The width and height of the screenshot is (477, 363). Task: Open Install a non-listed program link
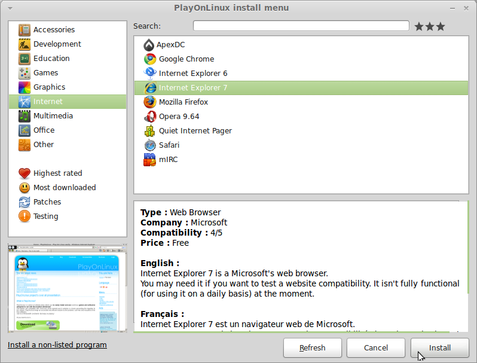57,344
